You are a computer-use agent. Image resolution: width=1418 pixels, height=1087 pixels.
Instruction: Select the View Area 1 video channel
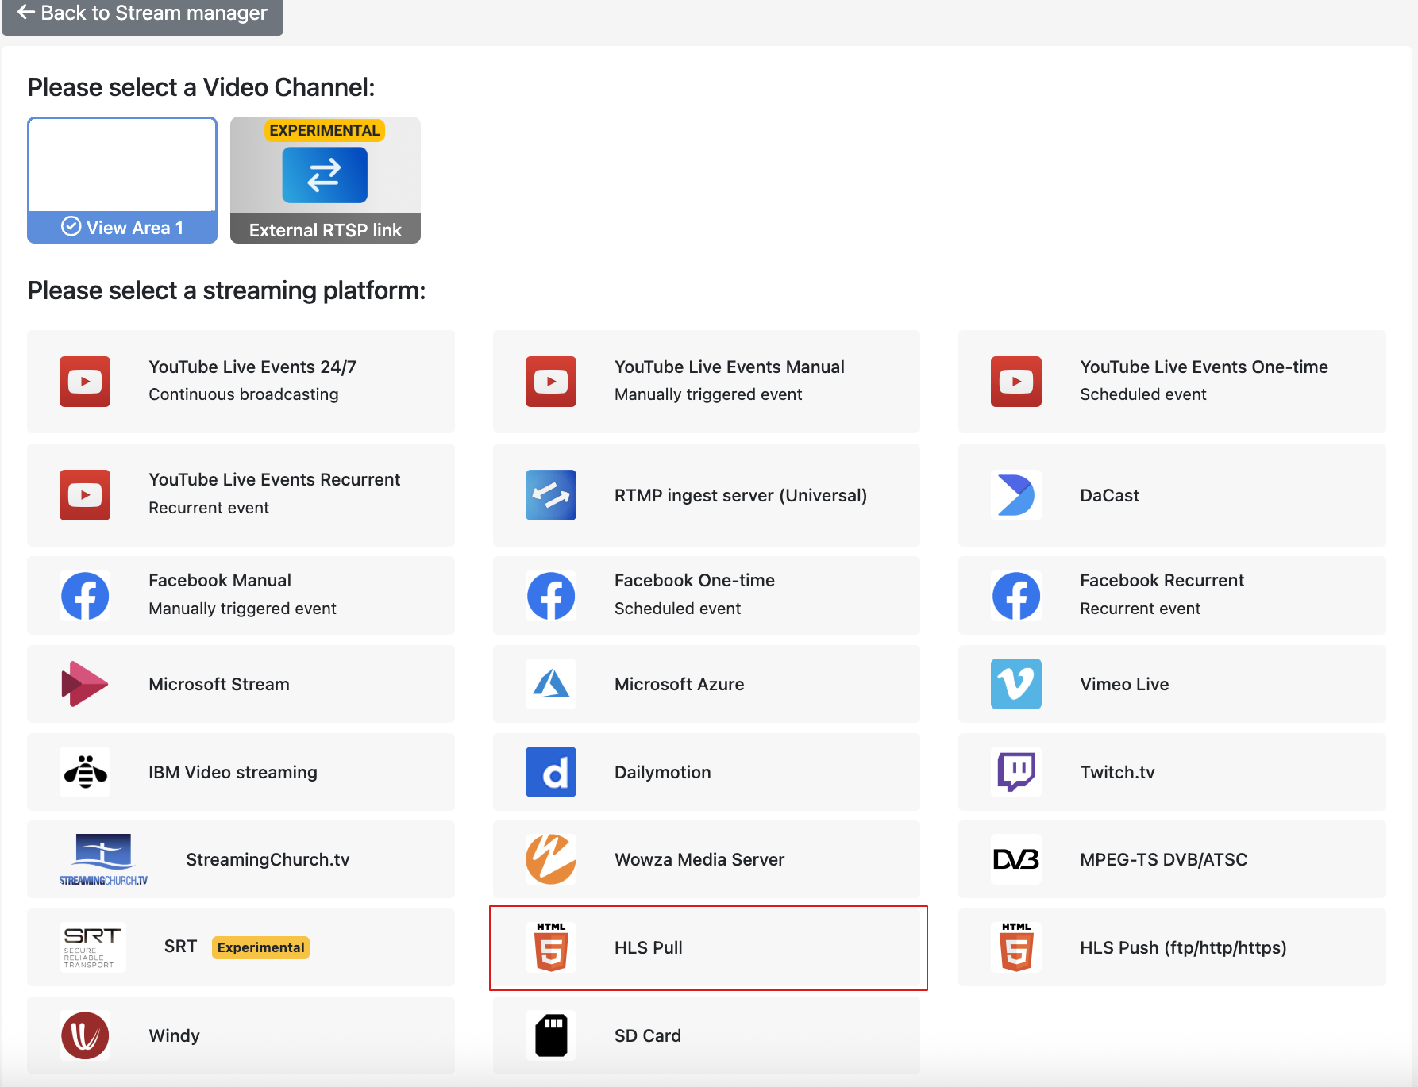click(122, 180)
